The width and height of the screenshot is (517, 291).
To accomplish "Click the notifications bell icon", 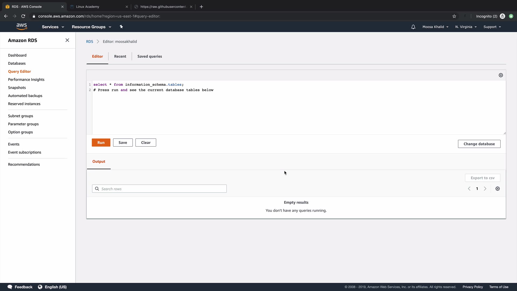I will pos(413,27).
